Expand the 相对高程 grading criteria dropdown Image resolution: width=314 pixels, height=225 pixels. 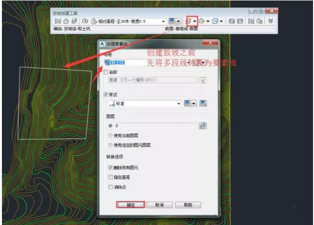tap(163, 21)
